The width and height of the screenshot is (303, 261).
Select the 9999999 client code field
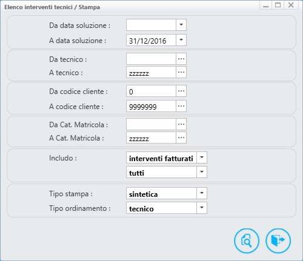point(151,106)
